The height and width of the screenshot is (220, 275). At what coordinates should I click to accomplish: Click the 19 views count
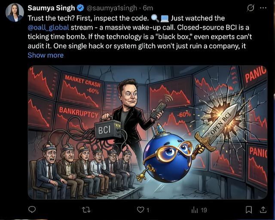[204, 210]
